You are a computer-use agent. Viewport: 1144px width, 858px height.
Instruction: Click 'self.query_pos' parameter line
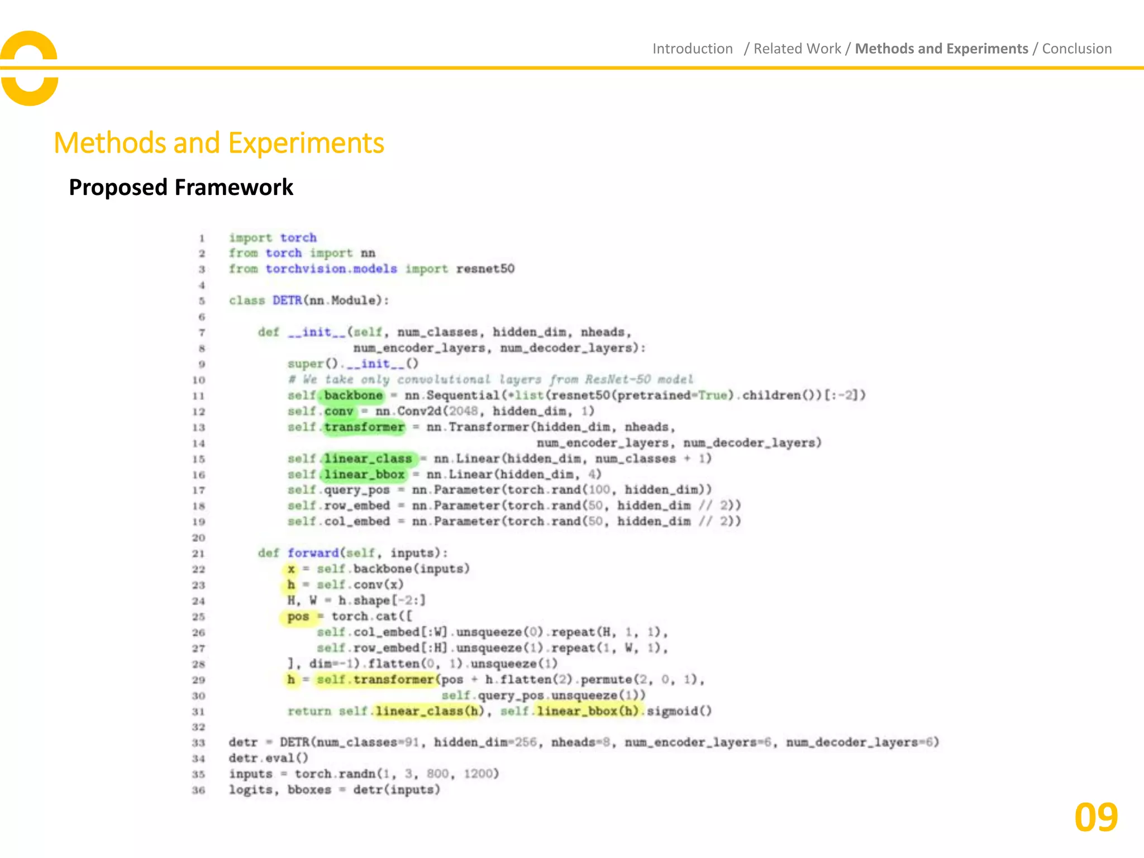[500, 490]
